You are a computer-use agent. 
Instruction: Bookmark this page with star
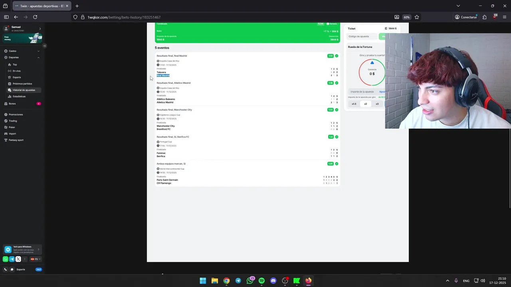[417, 17]
